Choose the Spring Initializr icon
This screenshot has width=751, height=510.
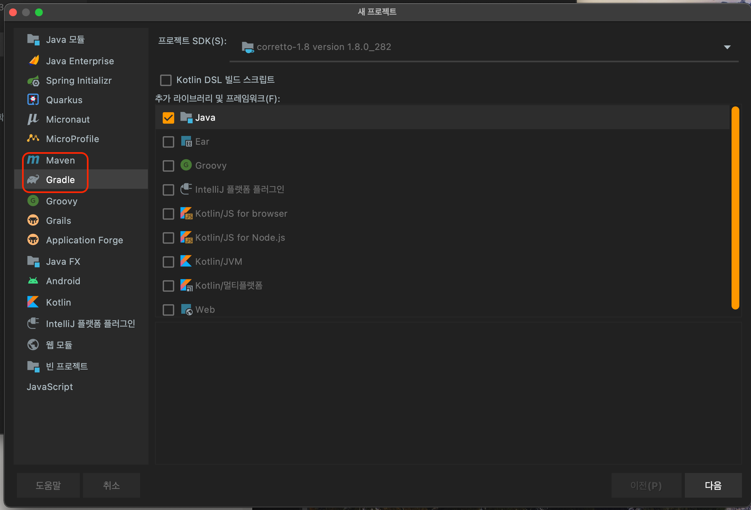(33, 80)
